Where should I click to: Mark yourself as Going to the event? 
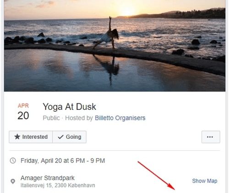coord(69,137)
